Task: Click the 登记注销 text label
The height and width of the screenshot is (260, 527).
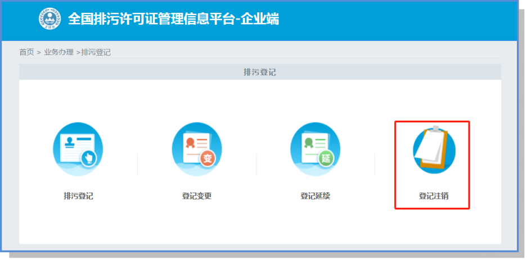Action: click(x=434, y=196)
